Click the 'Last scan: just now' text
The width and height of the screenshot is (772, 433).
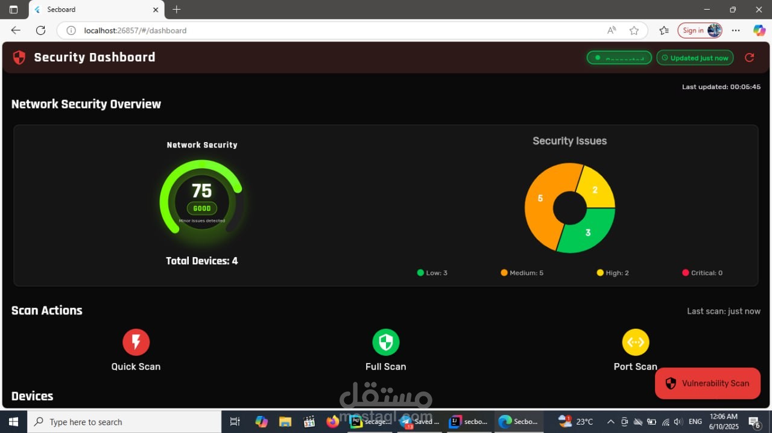tap(724, 311)
